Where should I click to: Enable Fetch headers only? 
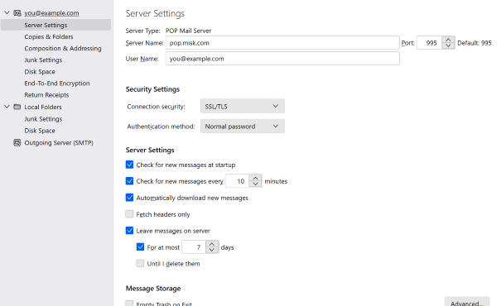tap(129, 214)
